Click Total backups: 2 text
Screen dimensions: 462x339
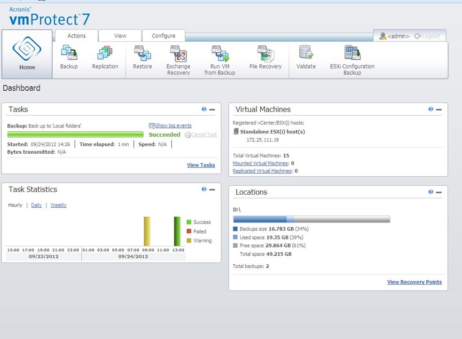click(x=251, y=266)
